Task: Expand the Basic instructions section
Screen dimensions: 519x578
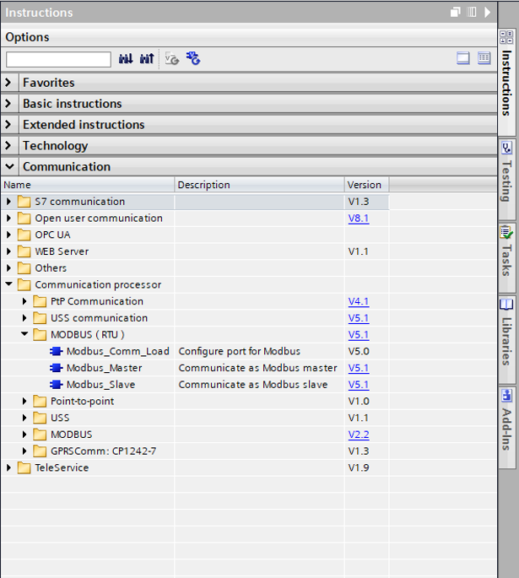Action: point(8,103)
